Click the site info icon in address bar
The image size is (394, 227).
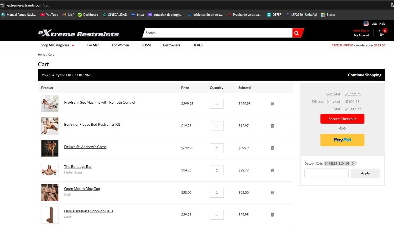coord(2,5)
